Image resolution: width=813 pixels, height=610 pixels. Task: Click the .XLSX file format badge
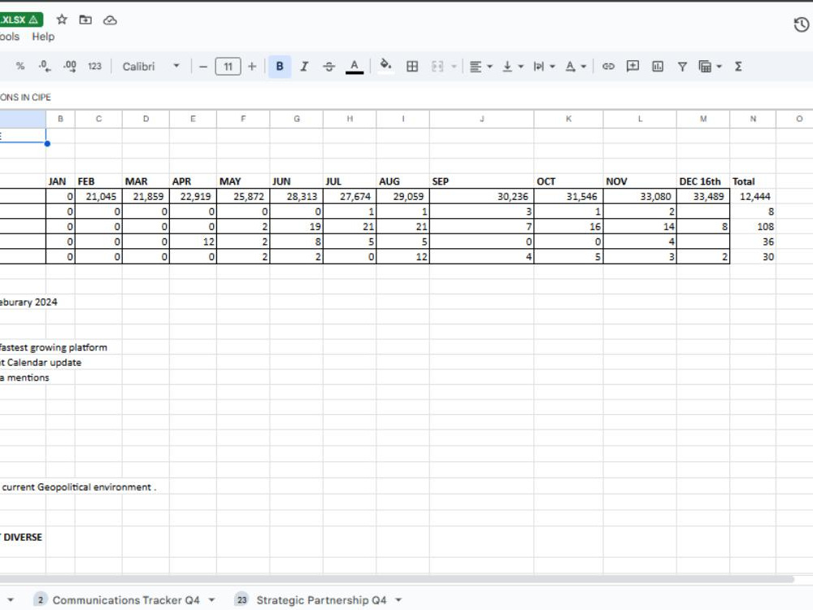pos(21,20)
